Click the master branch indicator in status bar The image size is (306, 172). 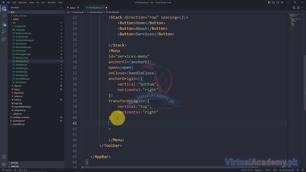[7, 170]
